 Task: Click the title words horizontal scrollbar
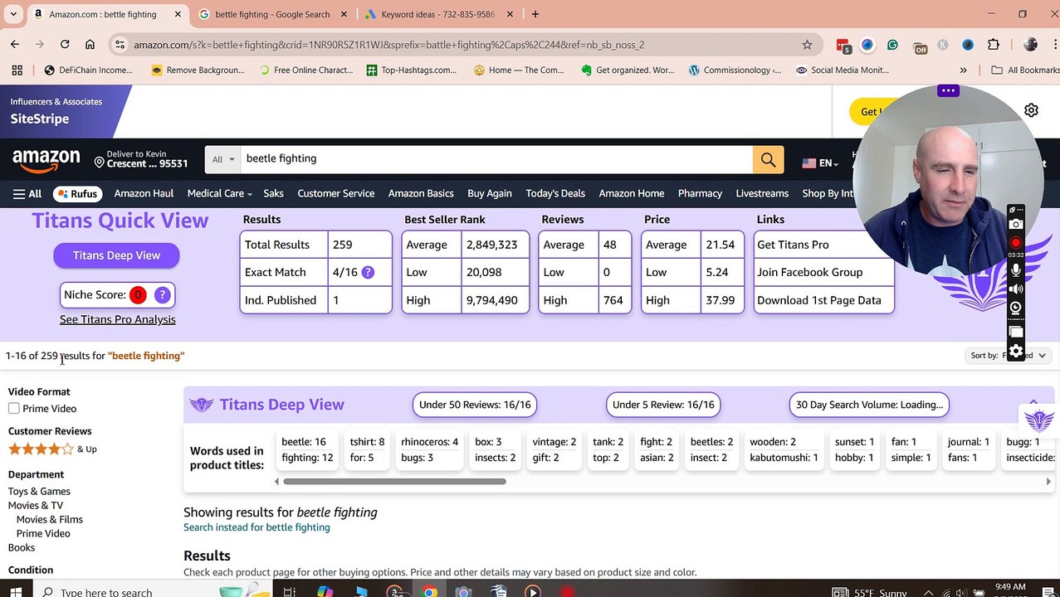[394, 481]
